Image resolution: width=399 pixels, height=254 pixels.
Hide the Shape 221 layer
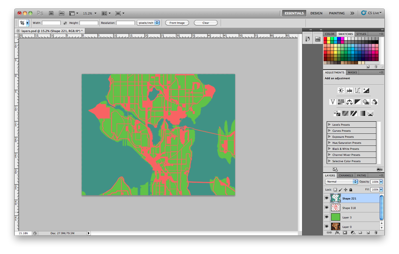click(x=326, y=198)
